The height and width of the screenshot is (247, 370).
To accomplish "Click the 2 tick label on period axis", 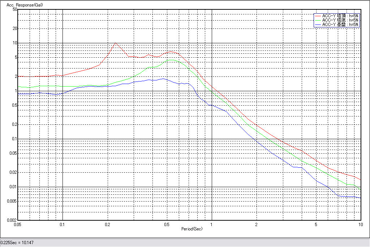I will [x=256, y=225].
